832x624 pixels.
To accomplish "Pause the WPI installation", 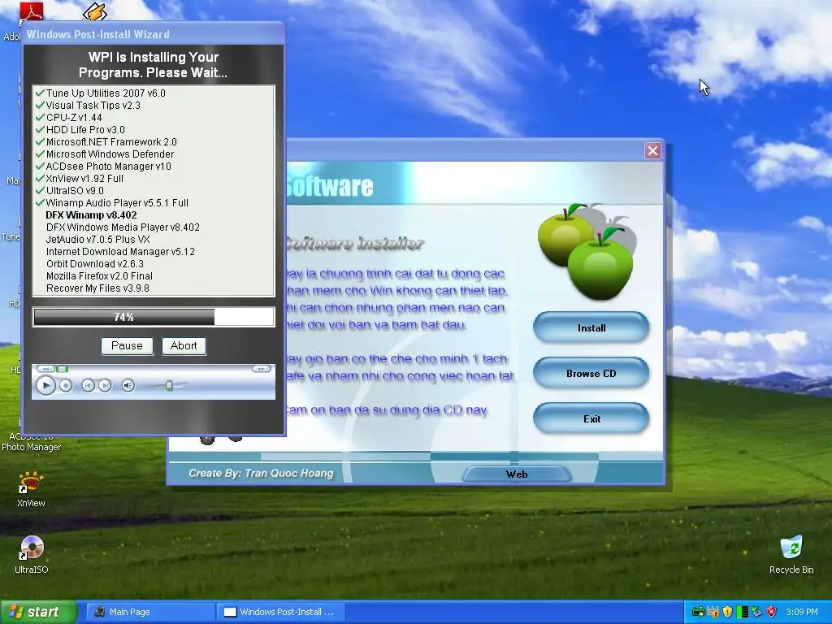I will (127, 346).
